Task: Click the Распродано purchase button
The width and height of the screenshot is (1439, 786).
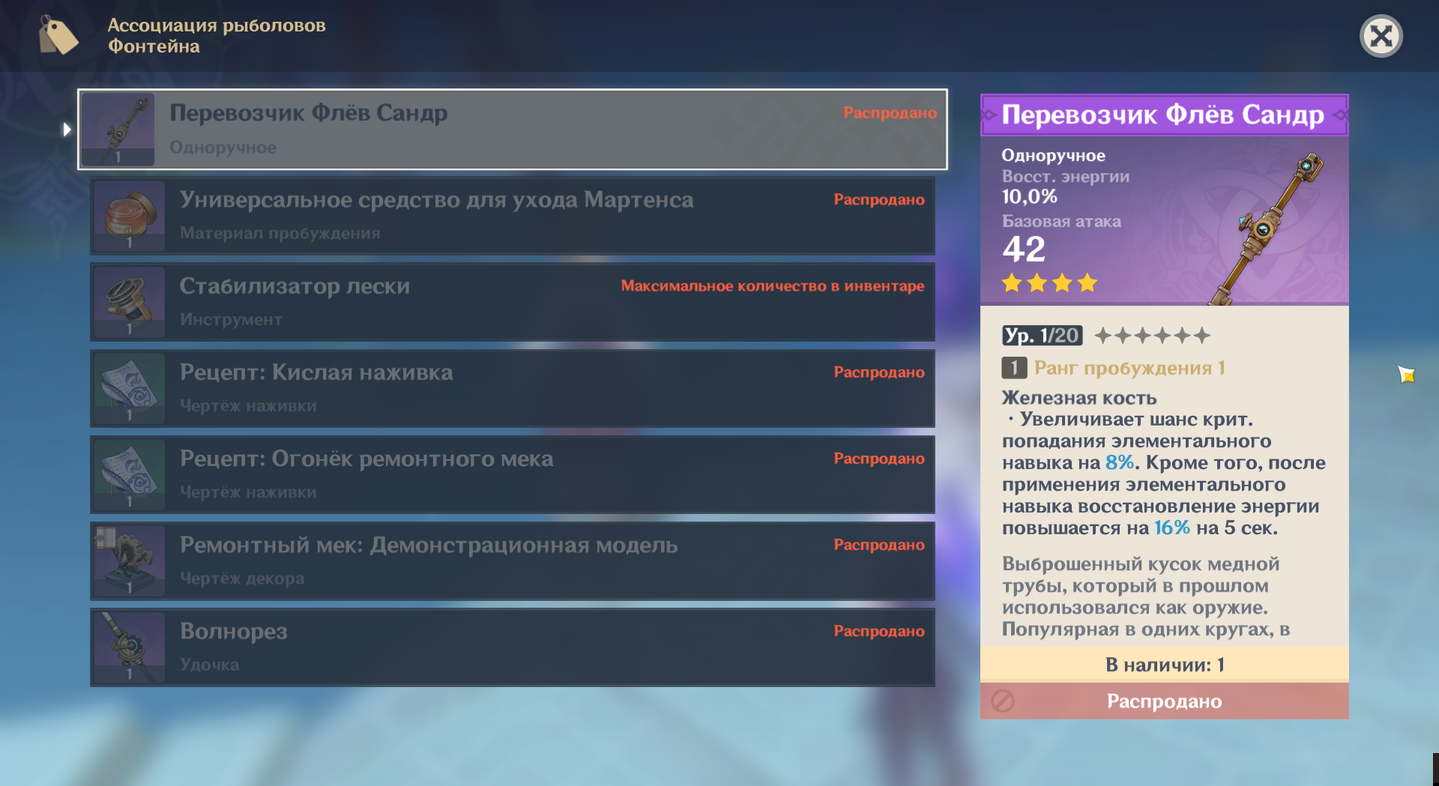Action: coord(1164,701)
